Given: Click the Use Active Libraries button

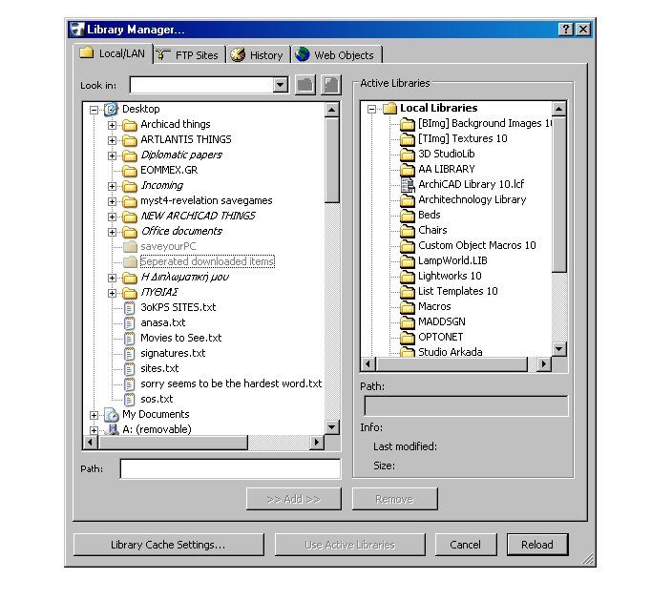Looking at the screenshot, I should tap(350, 545).
